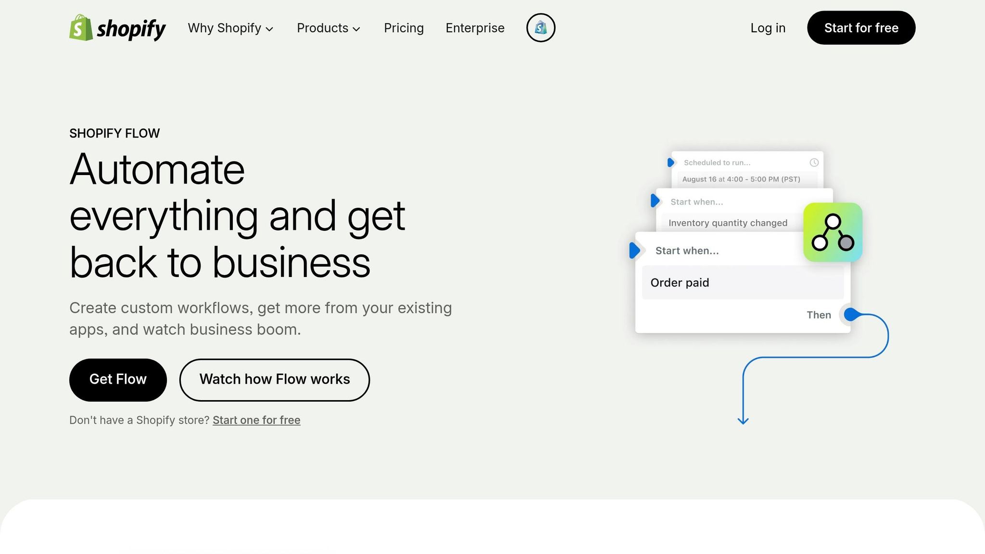Click the Order paid trigger field
985x554 pixels.
(743, 283)
